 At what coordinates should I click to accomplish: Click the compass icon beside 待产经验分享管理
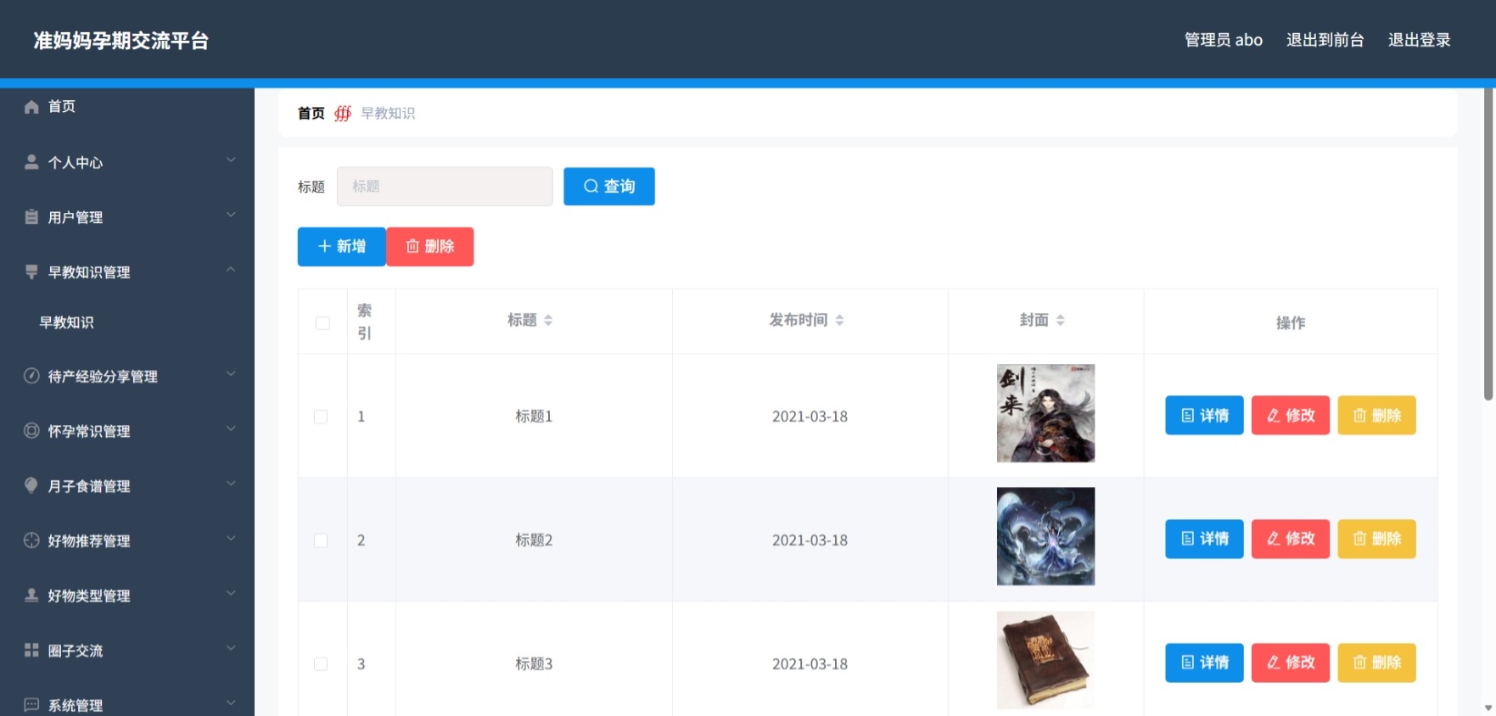coord(31,376)
